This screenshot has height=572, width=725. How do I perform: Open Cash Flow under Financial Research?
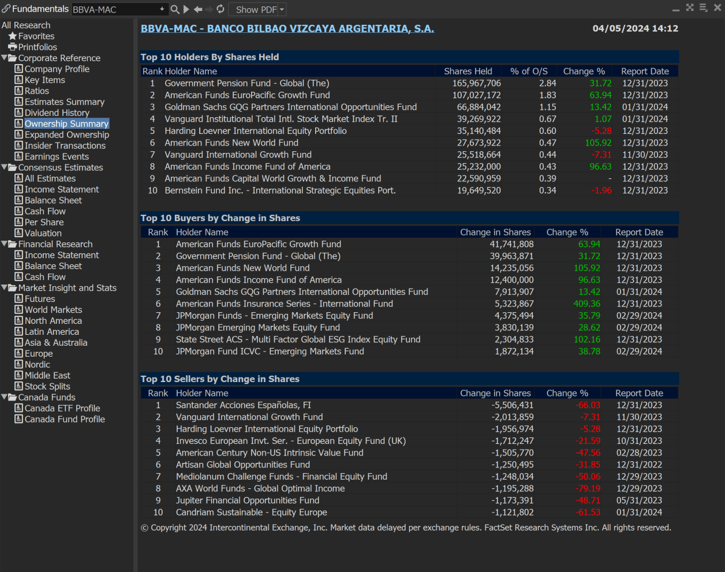45,278
